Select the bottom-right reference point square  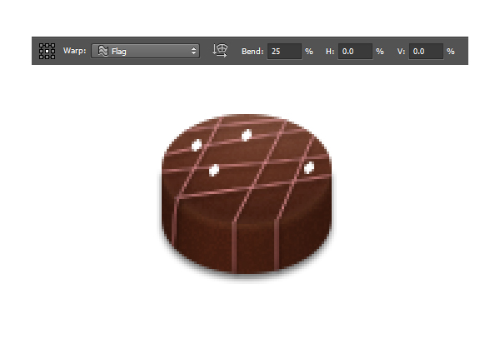click(53, 57)
